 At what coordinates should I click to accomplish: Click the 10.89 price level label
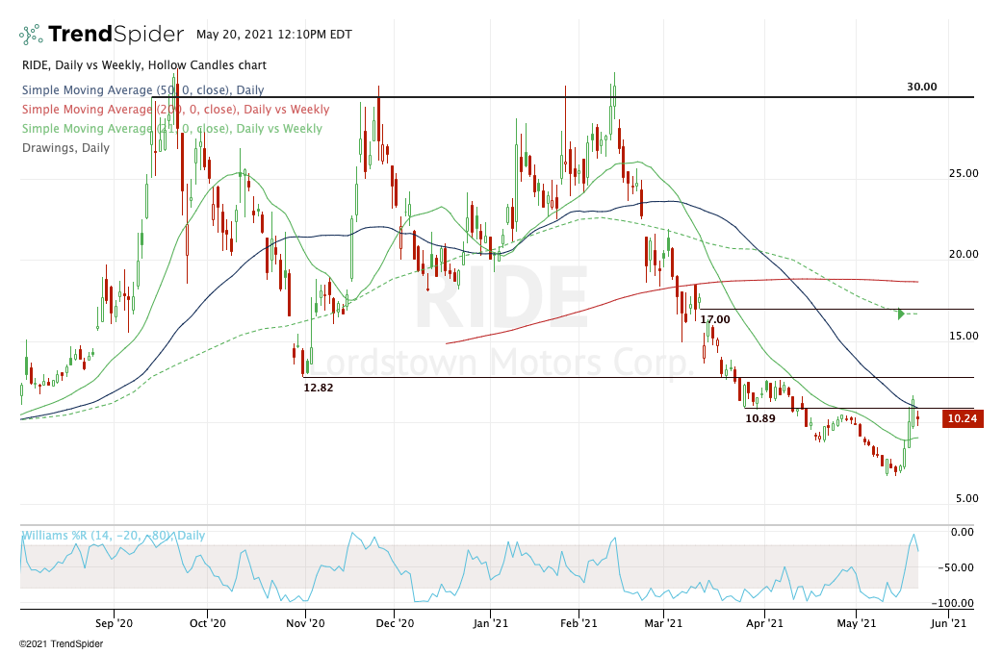pyautogui.click(x=759, y=418)
